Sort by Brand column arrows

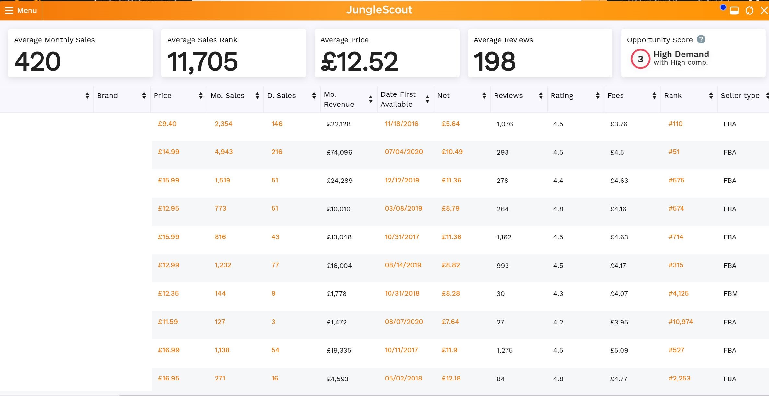[144, 96]
